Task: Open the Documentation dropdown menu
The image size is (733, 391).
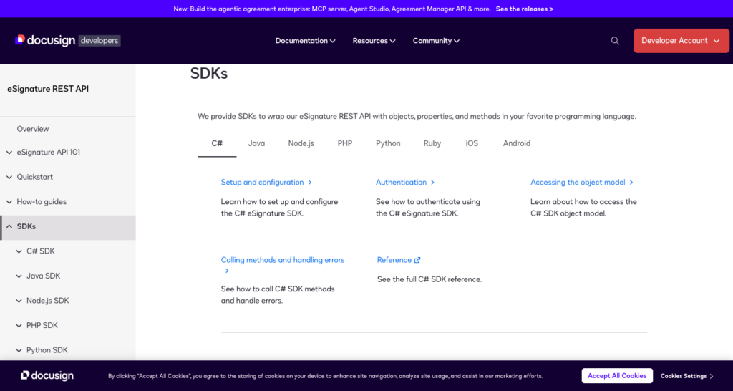Action: pos(305,41)
